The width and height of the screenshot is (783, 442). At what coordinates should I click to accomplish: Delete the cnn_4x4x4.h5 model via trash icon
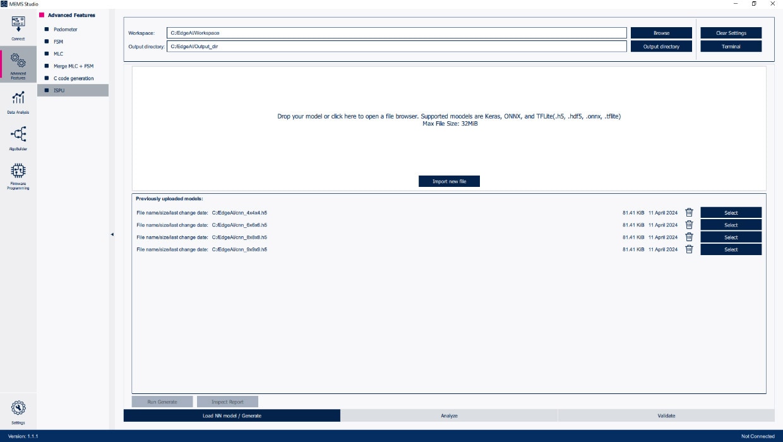click(689, 213)
